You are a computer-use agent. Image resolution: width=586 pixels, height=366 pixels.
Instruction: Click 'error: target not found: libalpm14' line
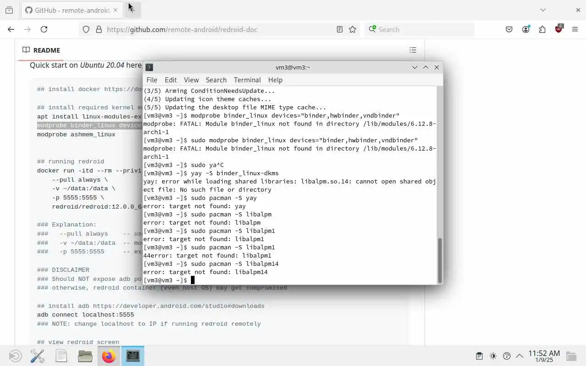pyautogui.click(x=206, y=272)
